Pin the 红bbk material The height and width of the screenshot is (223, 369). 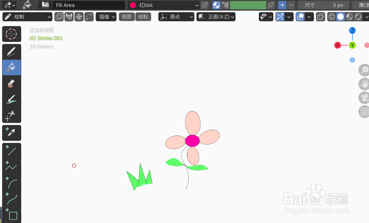click(205, 5)
